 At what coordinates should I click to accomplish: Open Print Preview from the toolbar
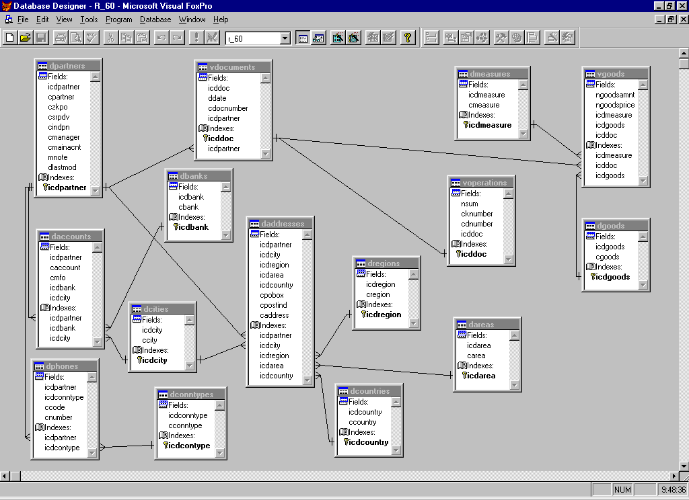(x=77, y=38)
